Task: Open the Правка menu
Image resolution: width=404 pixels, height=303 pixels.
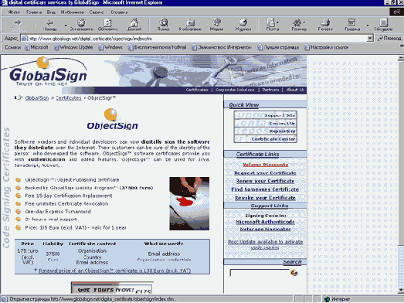Action: (x=34, y=12)
